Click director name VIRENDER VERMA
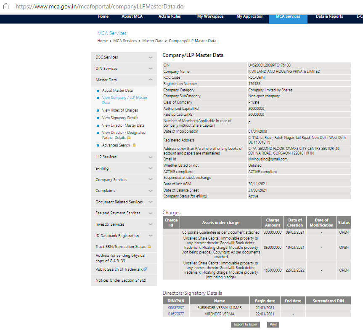 point(220,314)
